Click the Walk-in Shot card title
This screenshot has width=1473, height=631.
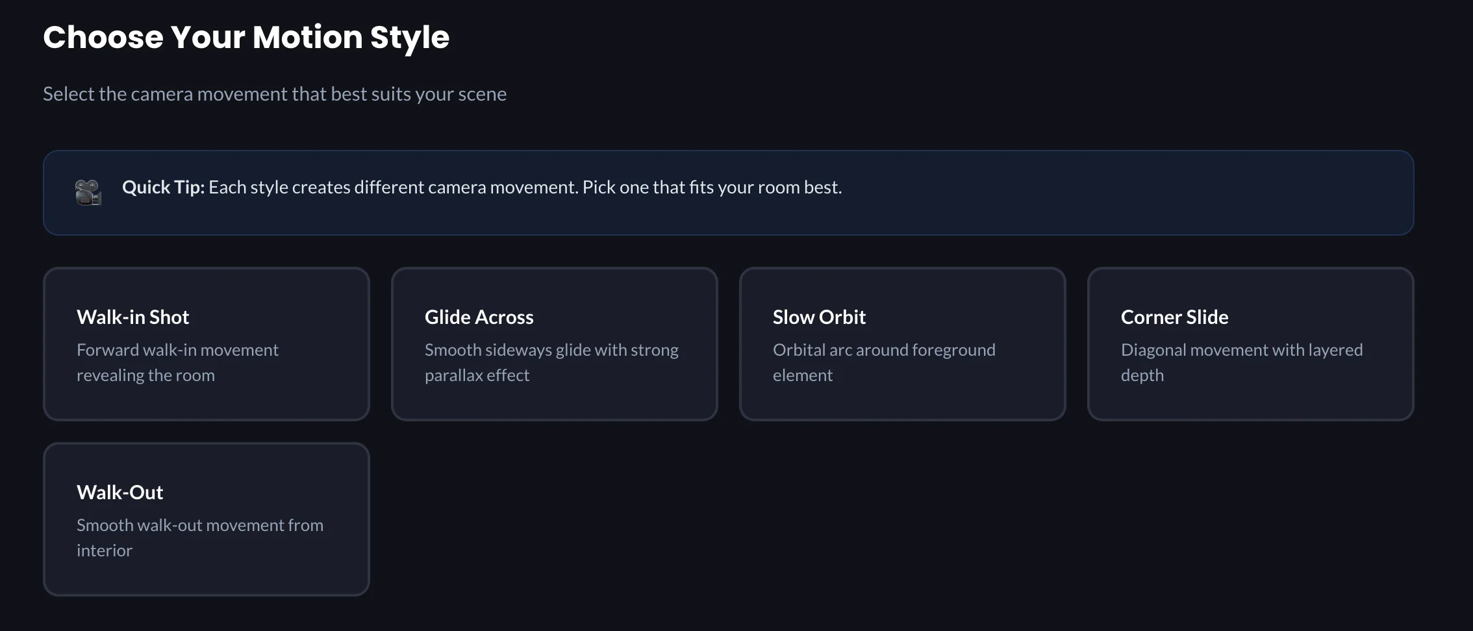(132, 317)
